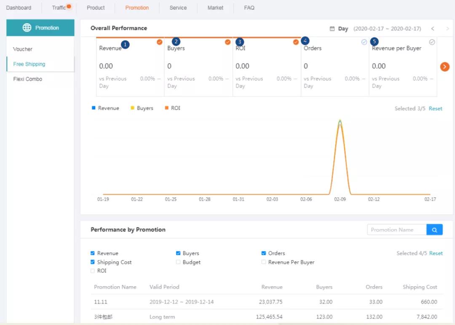Image resolution: width=455 pixels, height=325 pixels.
Task: Focus the Promotion Name search field
Action: [396, 230]
